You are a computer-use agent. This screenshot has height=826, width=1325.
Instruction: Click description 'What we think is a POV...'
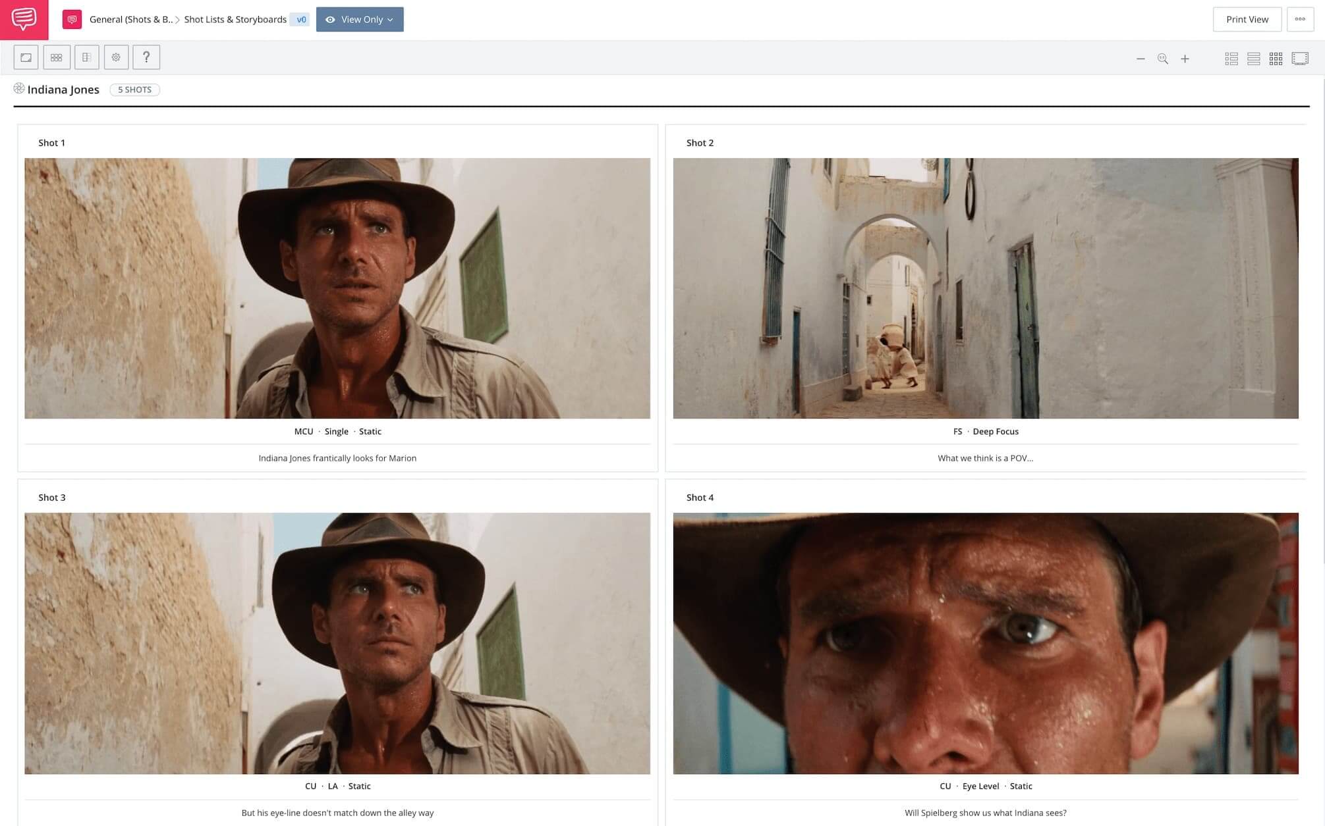(x=986, y=458)
